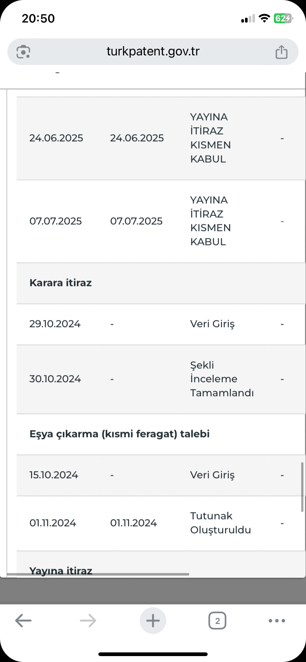Tap the turkpatent.gov.tr address field
The image size is (306, 662).
click(x=153, y=52)
